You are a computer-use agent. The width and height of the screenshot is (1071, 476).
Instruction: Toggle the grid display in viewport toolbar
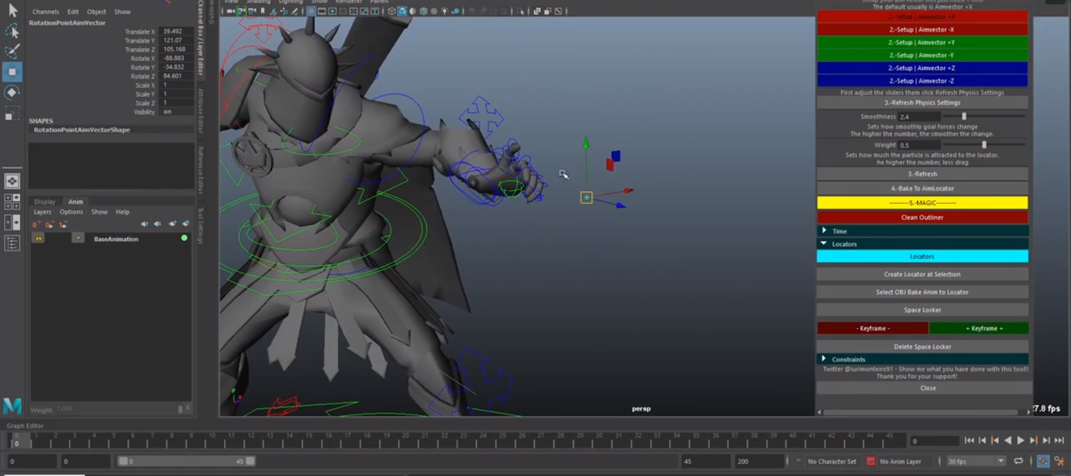click(311, 11)
